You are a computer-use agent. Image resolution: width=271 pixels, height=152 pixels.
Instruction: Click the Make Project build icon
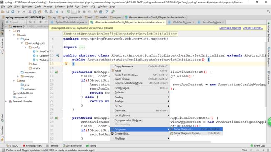tap(68, 12)
